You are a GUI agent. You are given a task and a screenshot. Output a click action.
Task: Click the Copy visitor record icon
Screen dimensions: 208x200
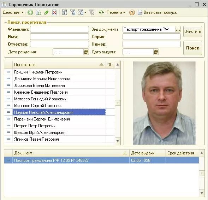coord(38,13)
